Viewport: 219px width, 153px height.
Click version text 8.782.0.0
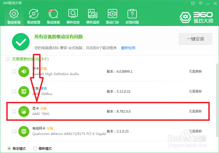pos(124,111)
